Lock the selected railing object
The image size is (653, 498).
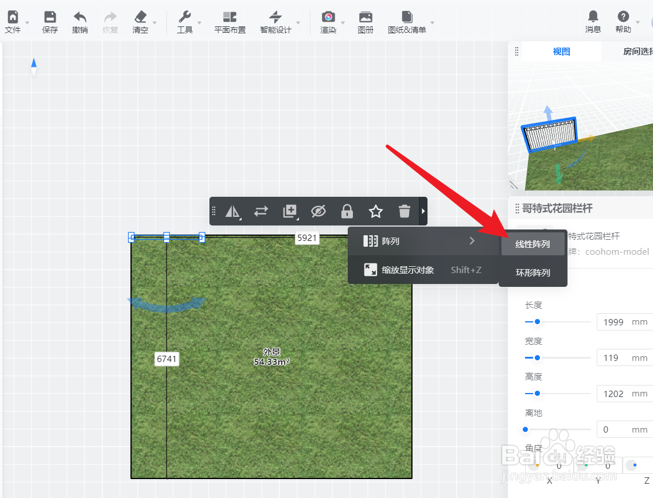(347, 212)
